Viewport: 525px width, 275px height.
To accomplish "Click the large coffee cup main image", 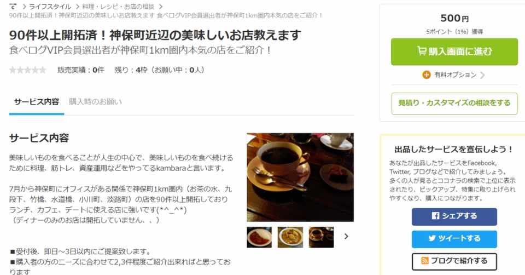I will coord(300,177).
